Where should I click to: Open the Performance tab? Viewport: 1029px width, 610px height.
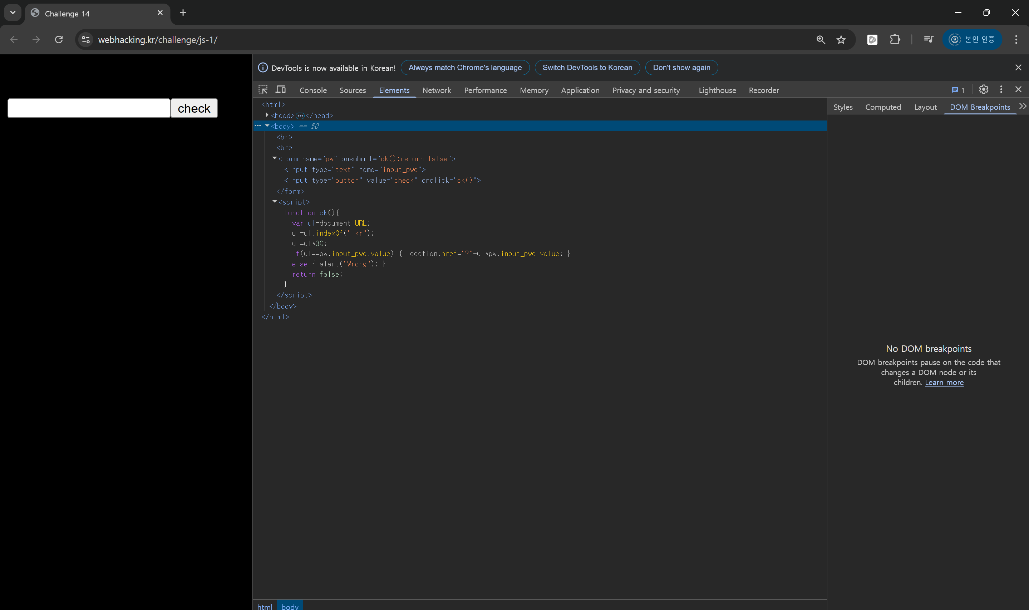pyautogui.click(x=485, y=90)
